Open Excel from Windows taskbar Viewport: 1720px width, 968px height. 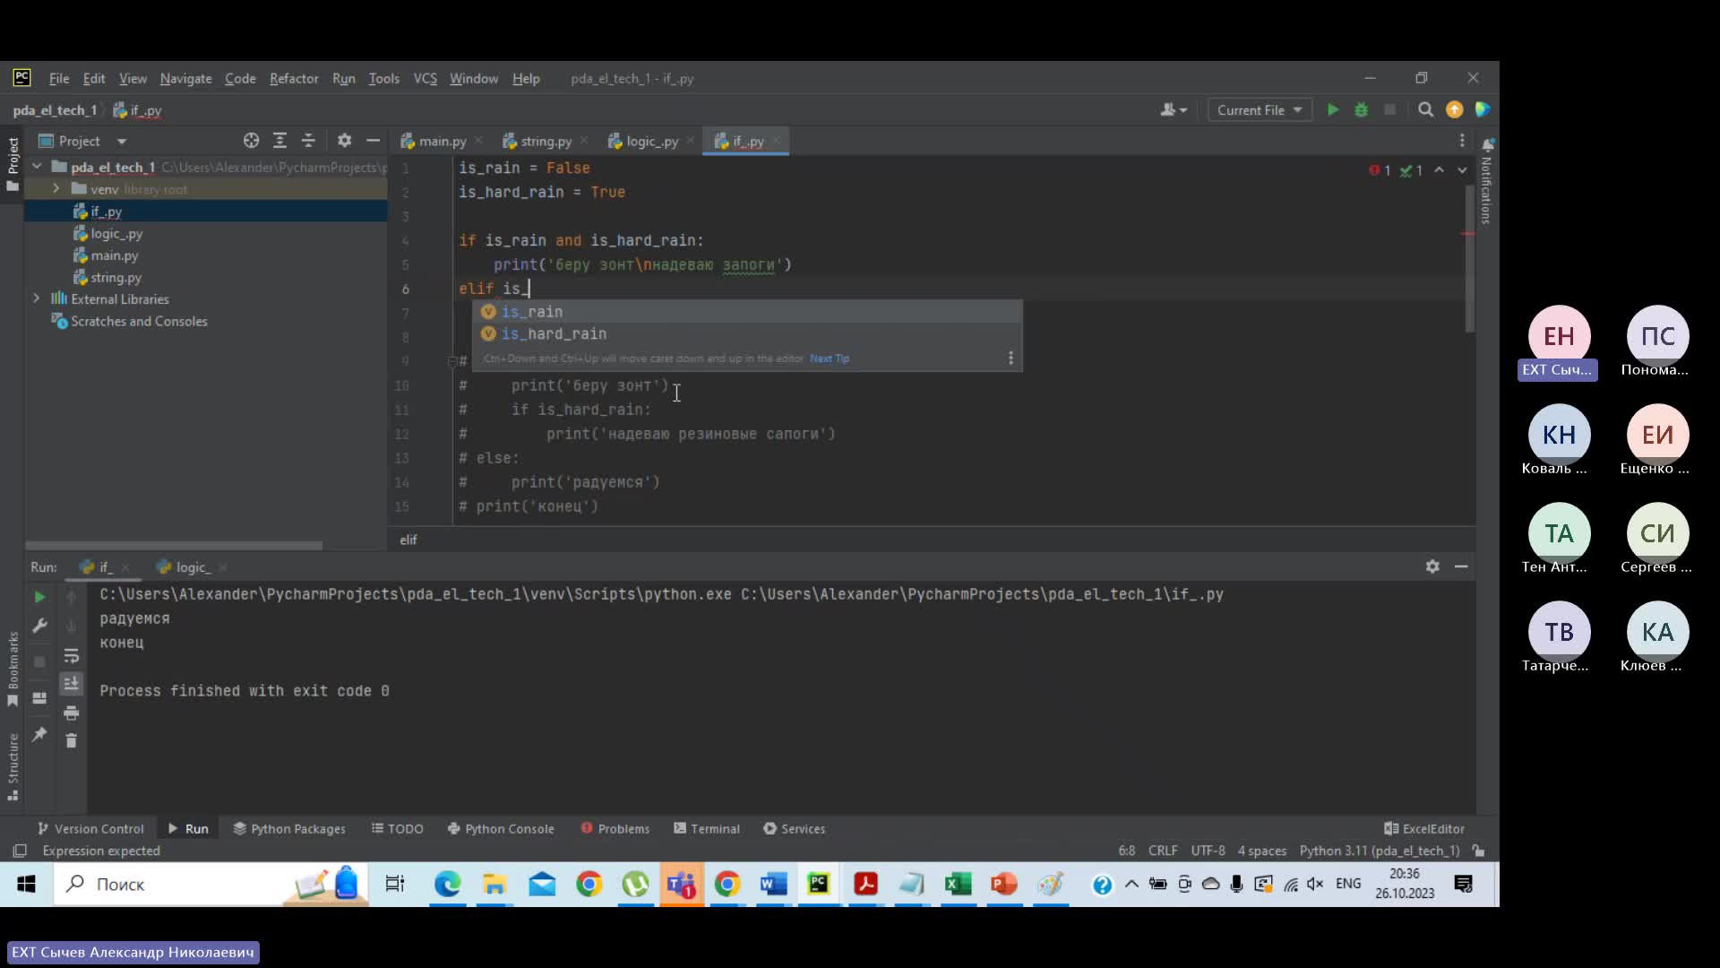[958, 885]
